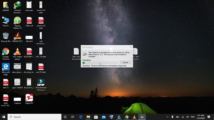Select the AhMaD user folder icon

coord(6,6)
